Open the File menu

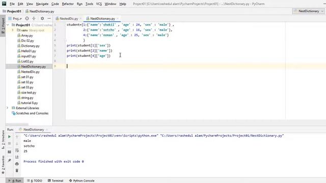(x=12, y=4)
